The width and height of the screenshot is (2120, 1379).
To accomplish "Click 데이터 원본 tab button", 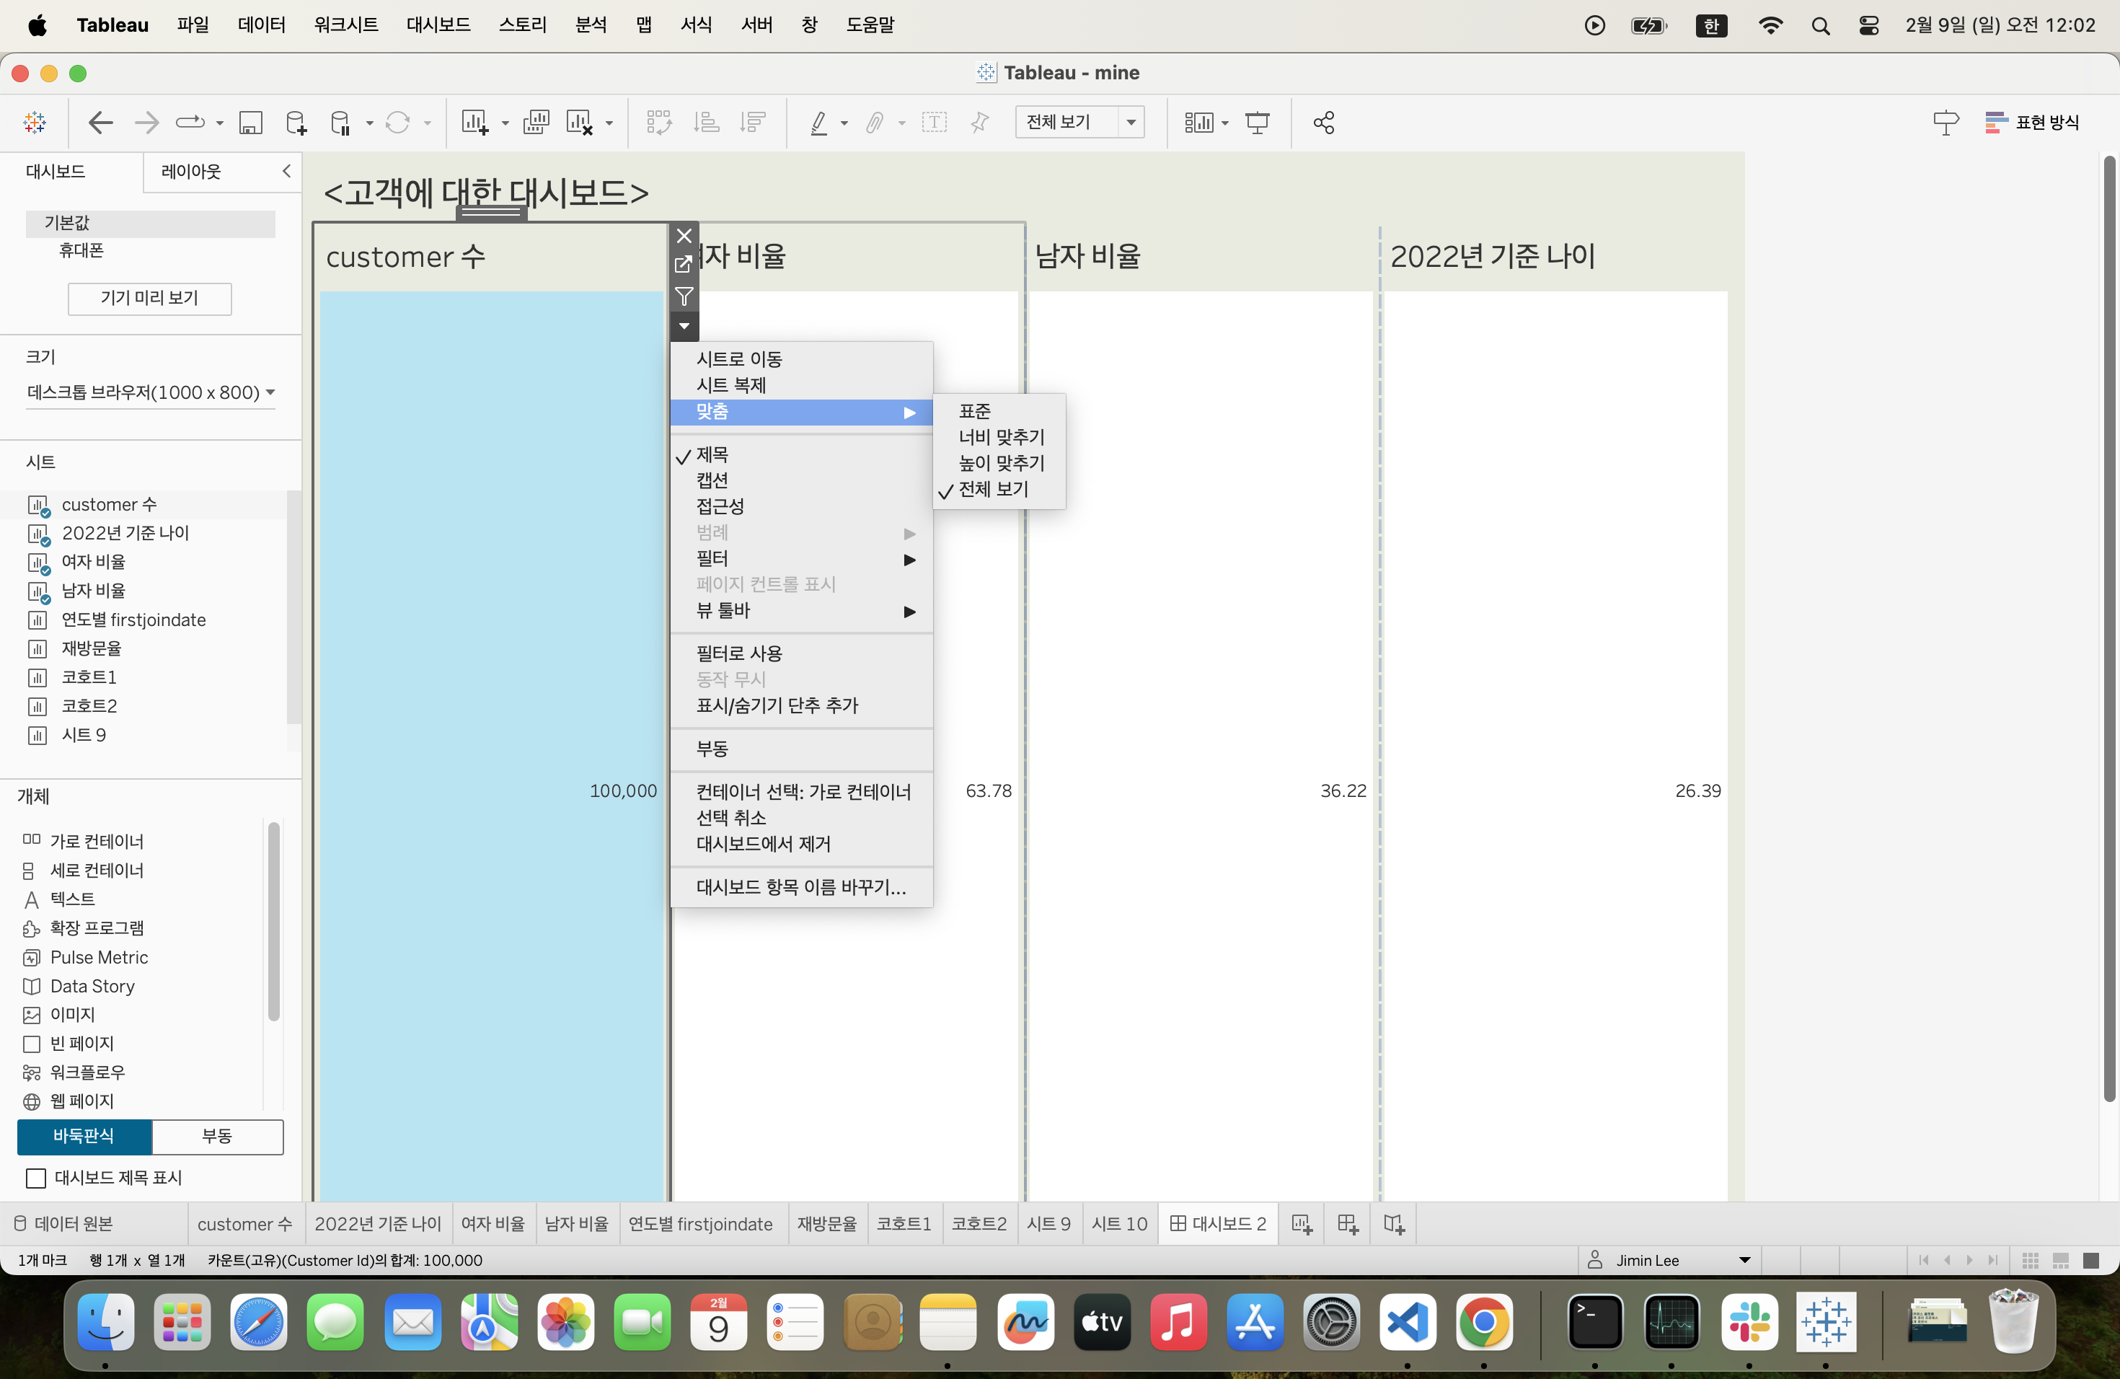I will point(64,1224).
